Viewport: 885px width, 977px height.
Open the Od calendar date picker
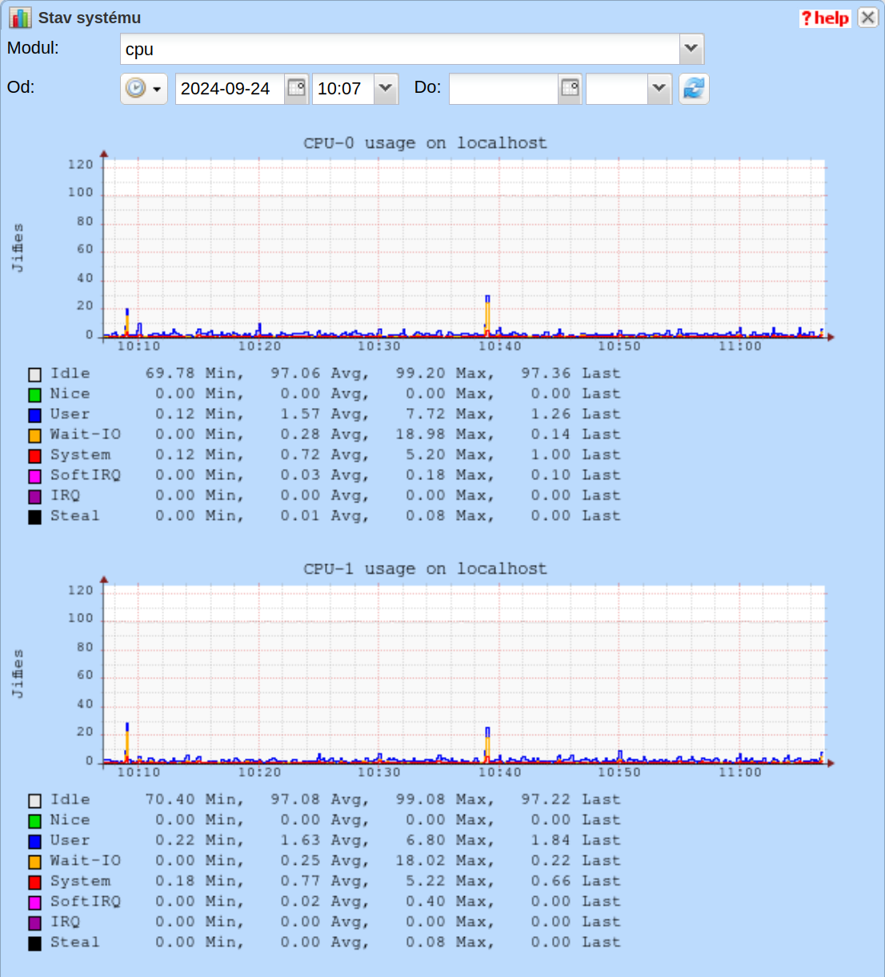pyautogui.click(x=296, y=89)
